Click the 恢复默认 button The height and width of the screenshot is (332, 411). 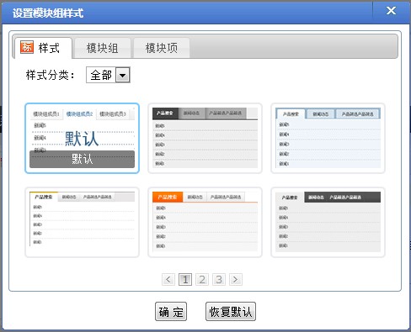coord(231,312)
